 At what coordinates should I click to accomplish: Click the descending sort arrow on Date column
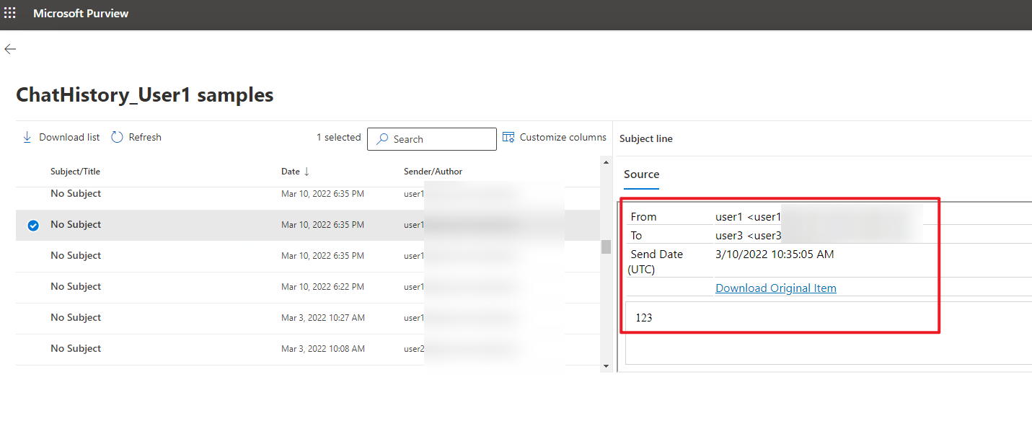click(x=306, y=171)
